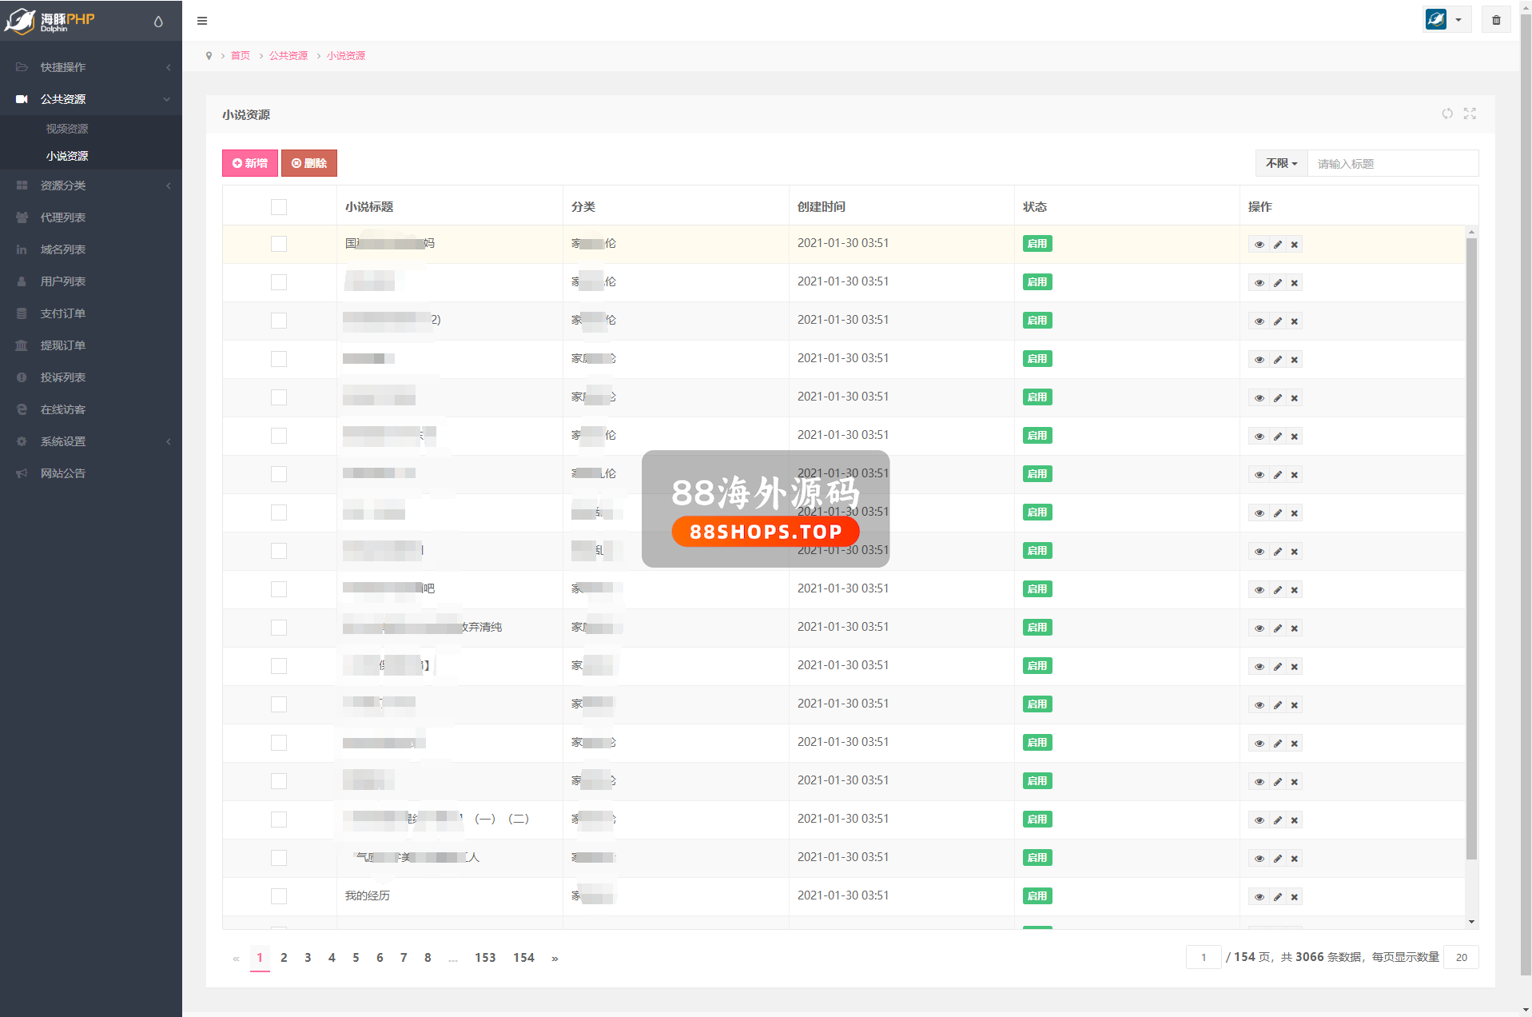This screenshot has width=1532, height=1017.
Task: Toggle the select-all header checkbox
Action: tap(279, 207)
